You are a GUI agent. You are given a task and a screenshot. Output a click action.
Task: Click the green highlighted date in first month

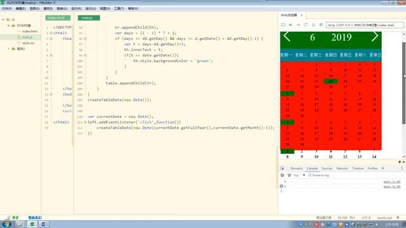331,81
